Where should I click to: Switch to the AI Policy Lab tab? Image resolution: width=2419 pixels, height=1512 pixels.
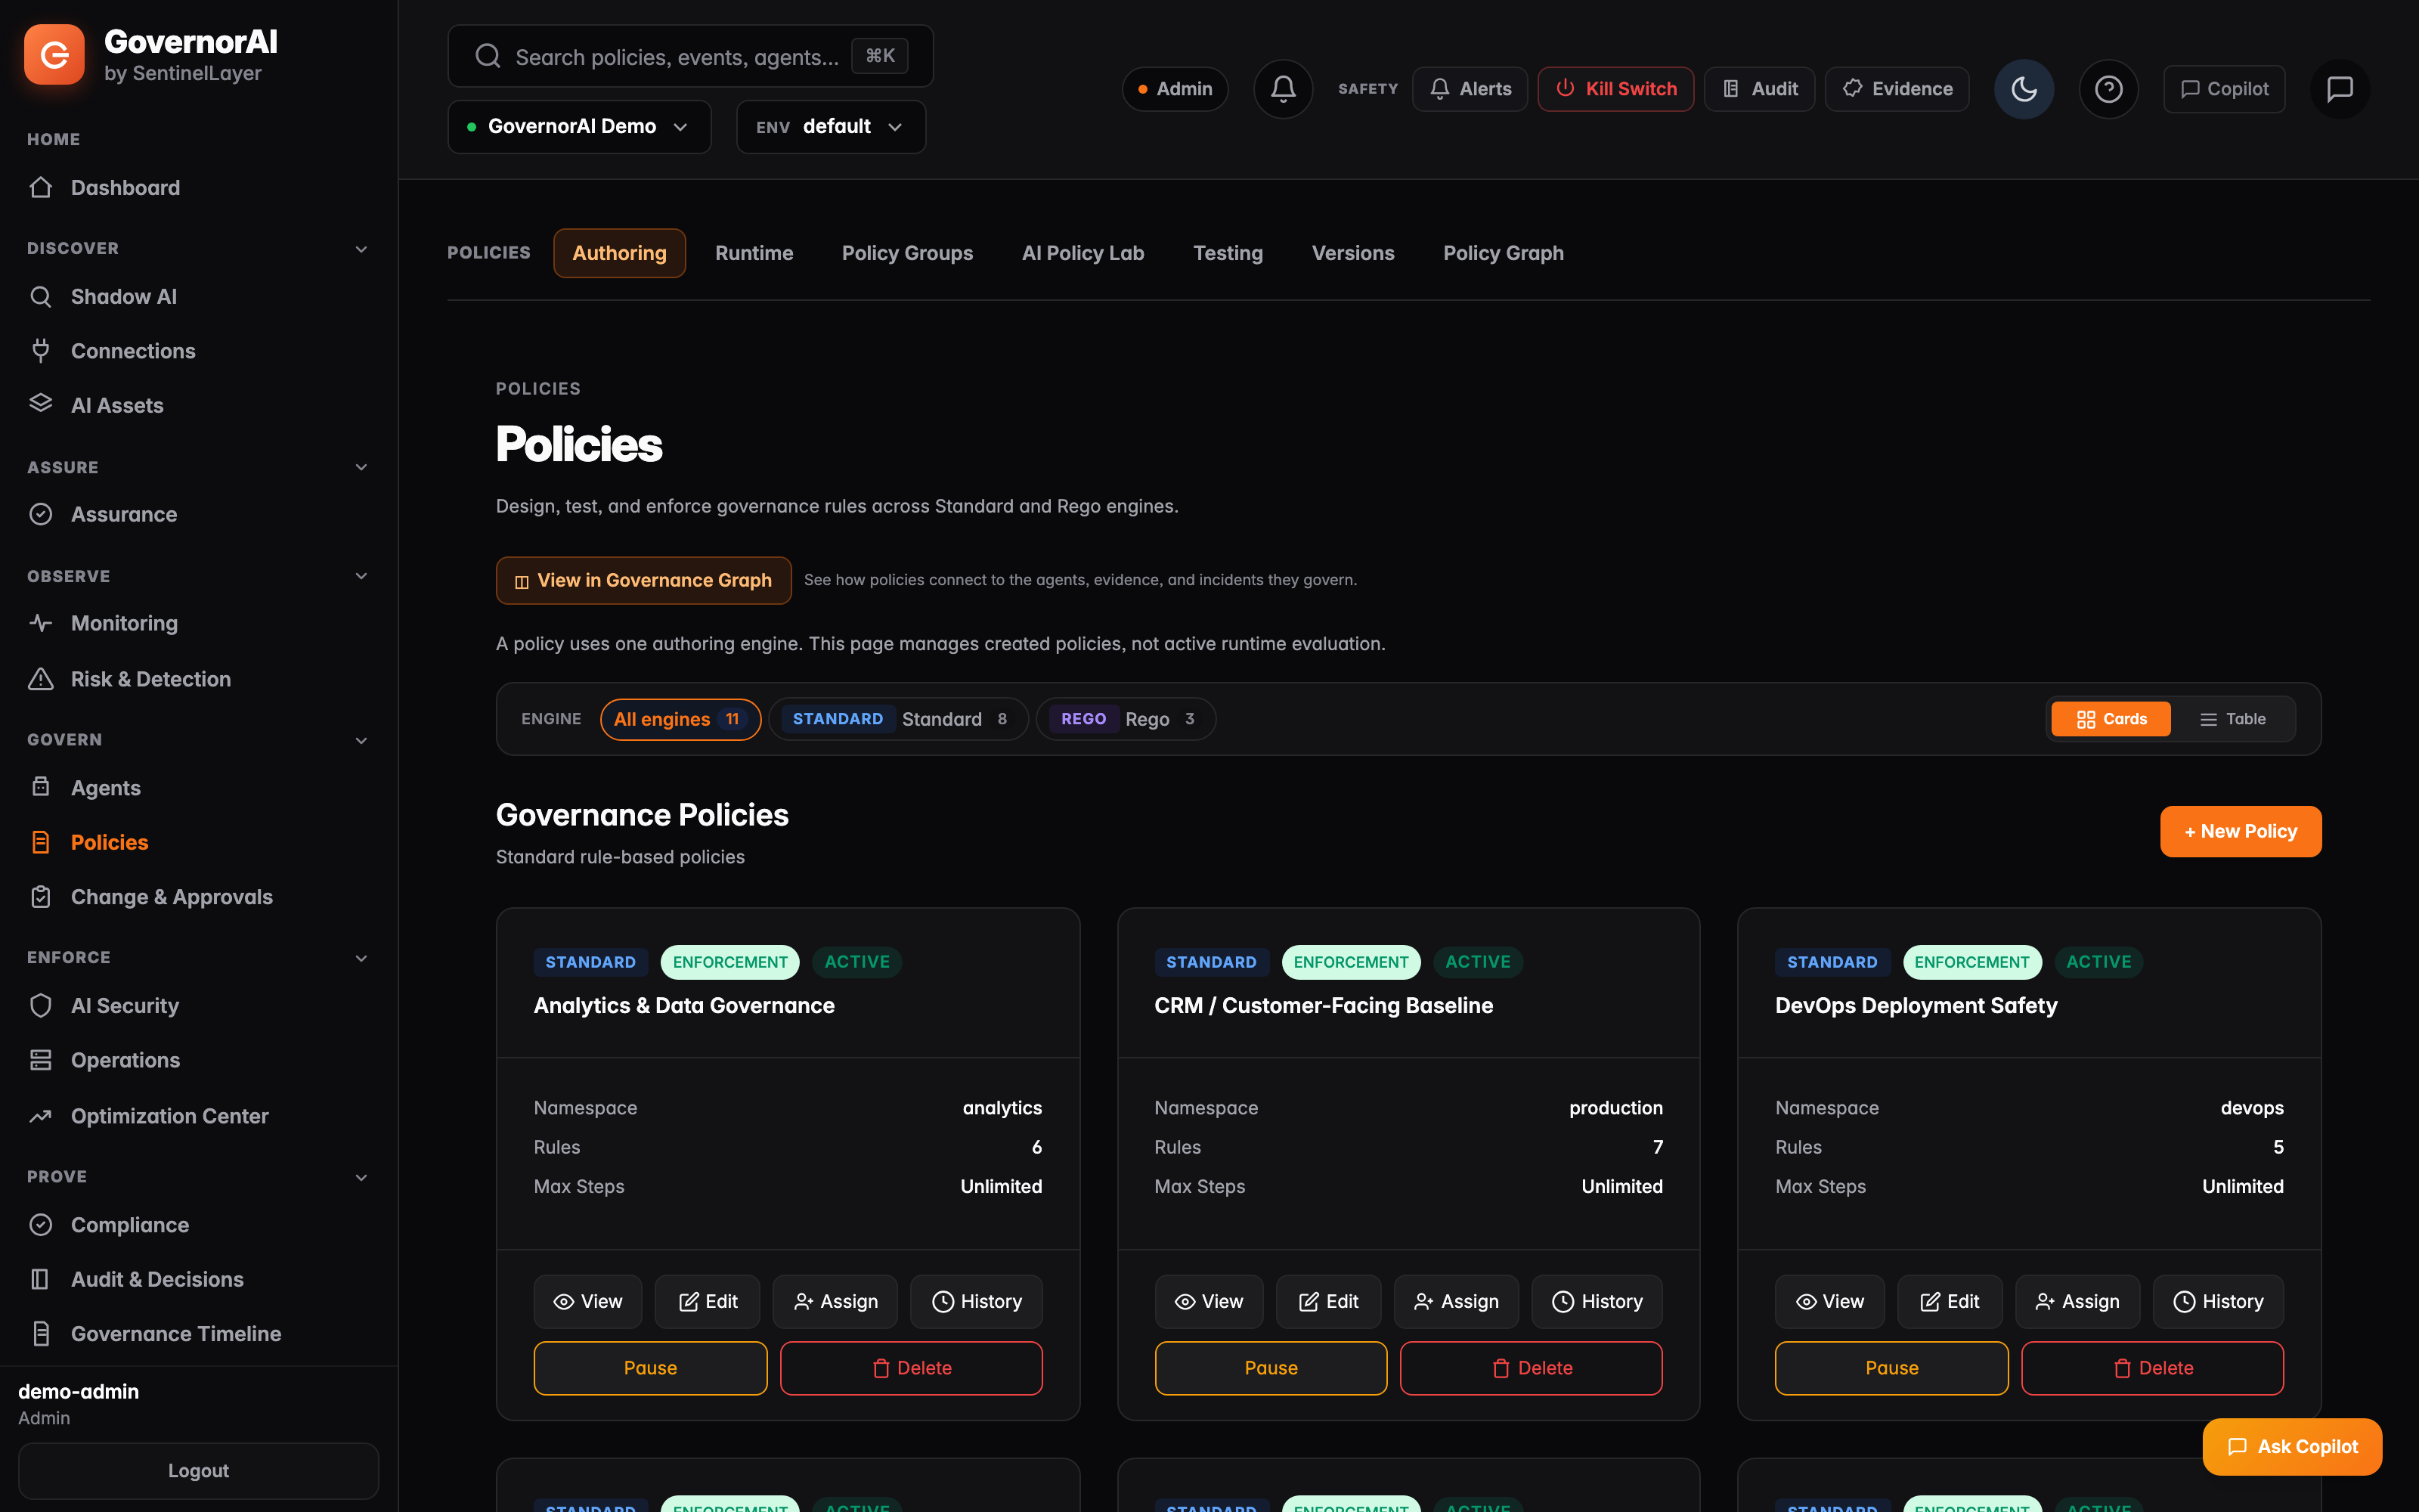point(1083,253)
